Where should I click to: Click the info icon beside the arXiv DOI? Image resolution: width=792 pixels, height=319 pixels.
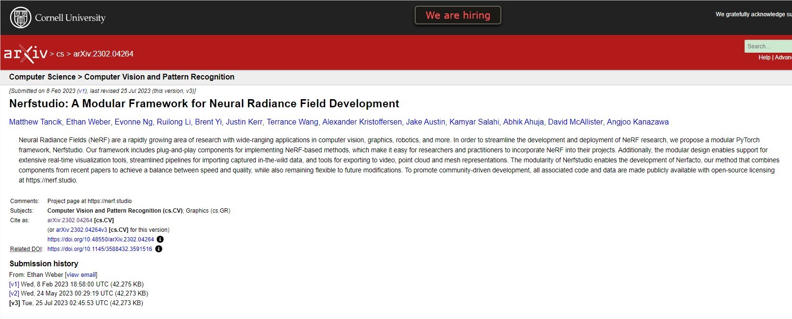pos(160,239)
